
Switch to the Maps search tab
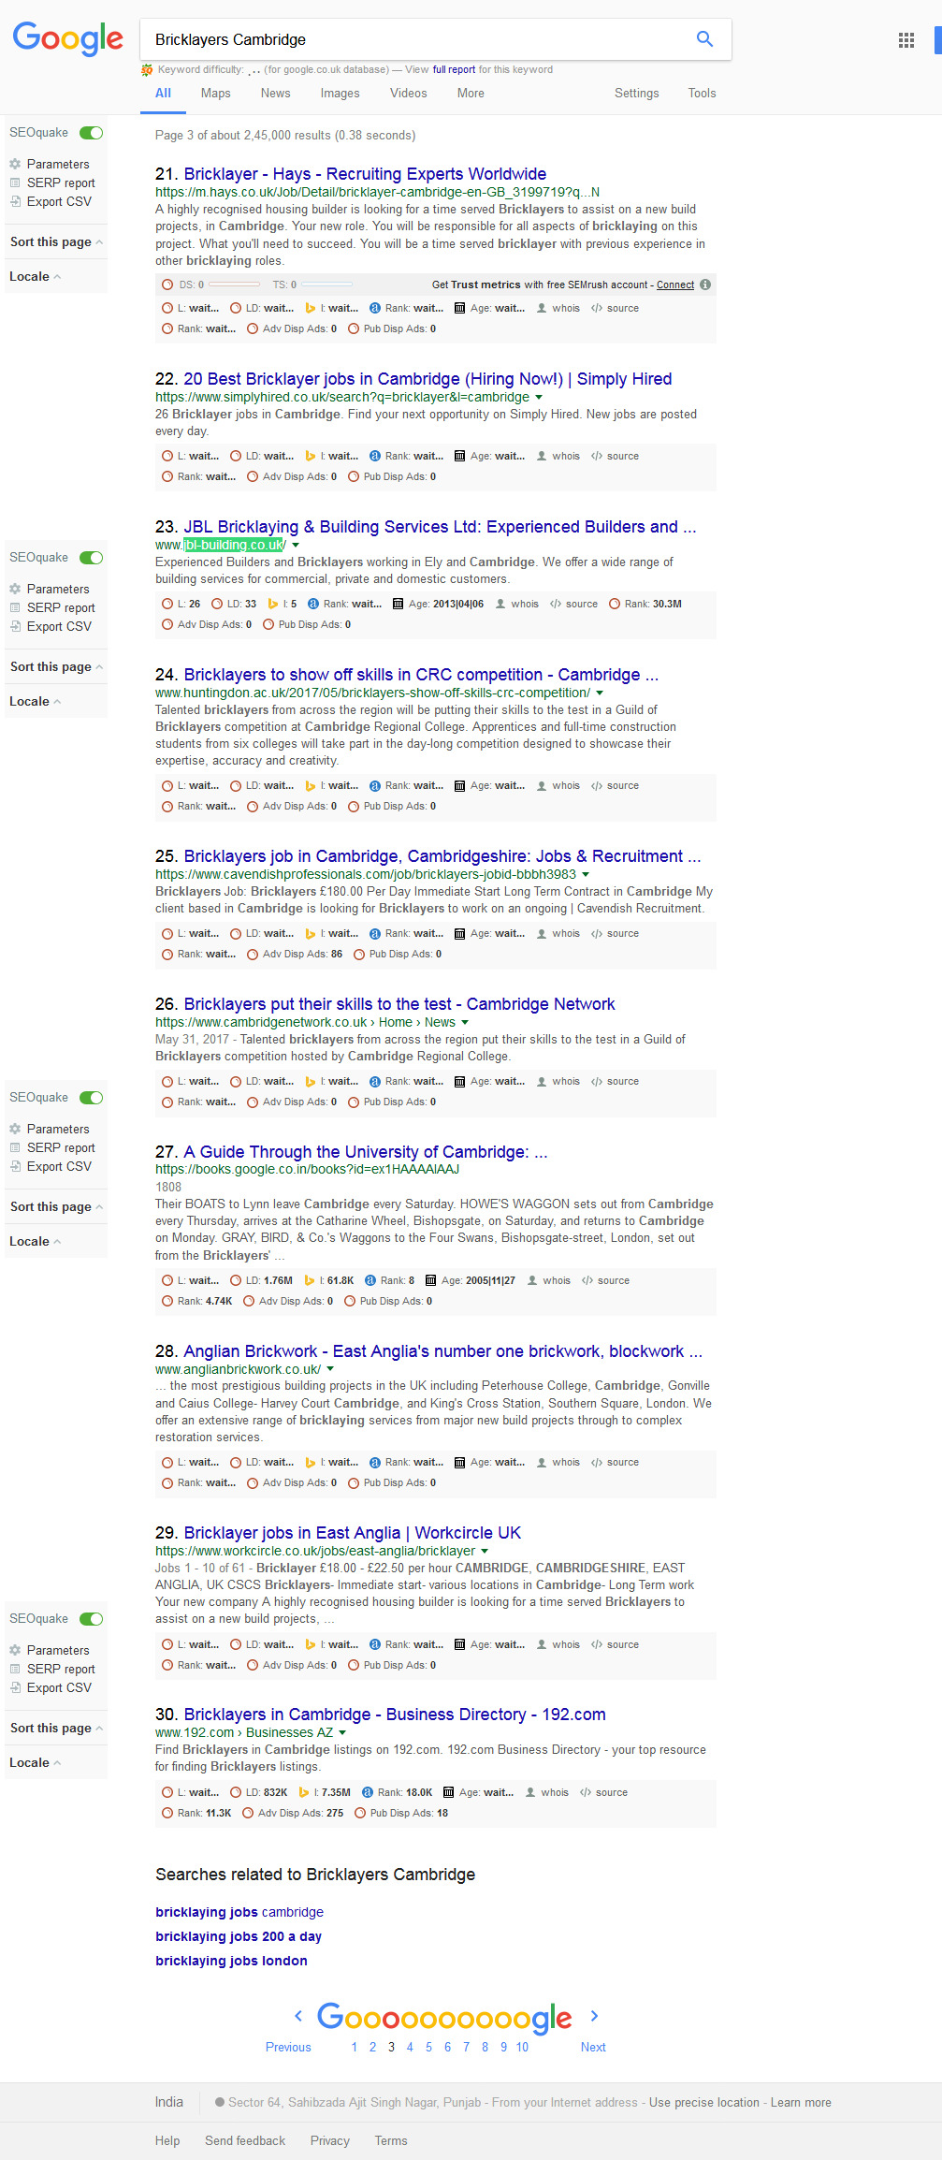[215, 94]
